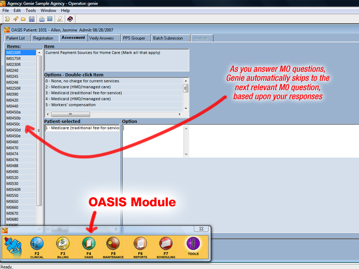Click inside the Option text box
The height and width of the screenshot is (269, 359).
[x=153, y=141]
